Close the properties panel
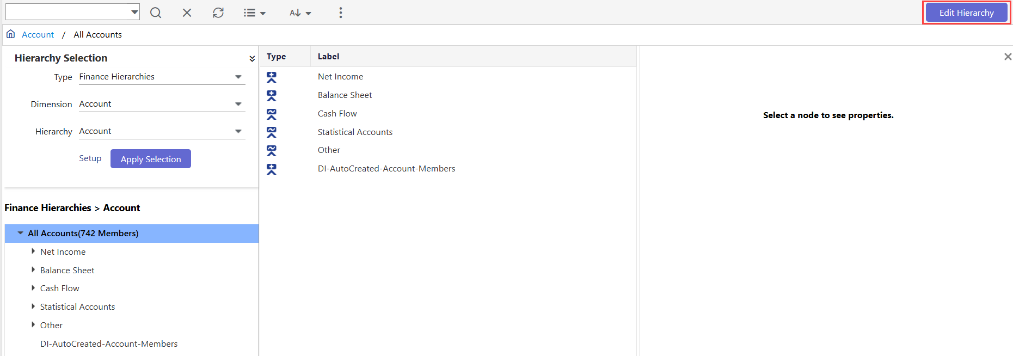Viewport: 1013px width, 356px height. [1008, 57]
